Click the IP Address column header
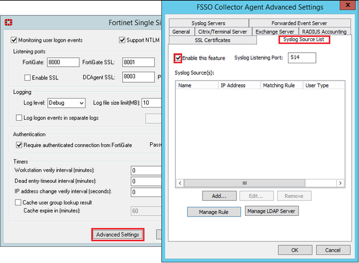Screen dimensions: 359x263 240,85
